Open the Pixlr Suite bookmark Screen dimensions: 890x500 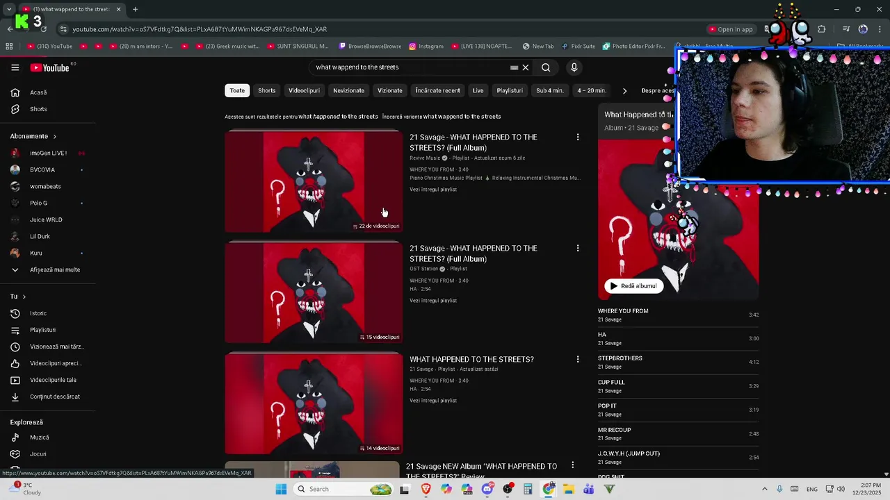(577, 47)
